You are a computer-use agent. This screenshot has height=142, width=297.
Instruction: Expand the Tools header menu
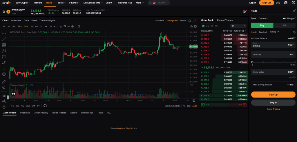(x=62, y=3)
